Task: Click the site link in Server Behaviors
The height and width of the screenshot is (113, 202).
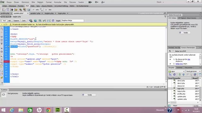Action: point(189,59)
